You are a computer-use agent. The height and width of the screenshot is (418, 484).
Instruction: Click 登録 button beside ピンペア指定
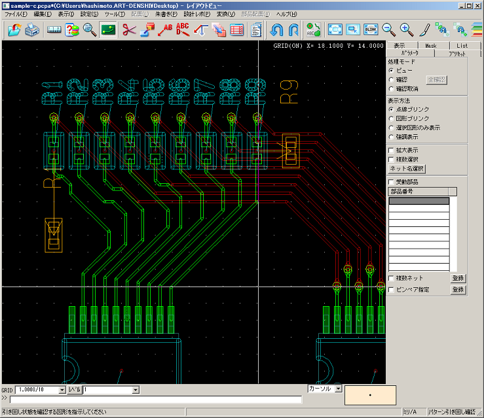coord(458,290)
